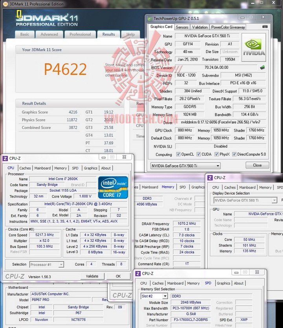
Task: Switch to Caches tab in CPU-Z CPU window
Action: tap(25, 168)
